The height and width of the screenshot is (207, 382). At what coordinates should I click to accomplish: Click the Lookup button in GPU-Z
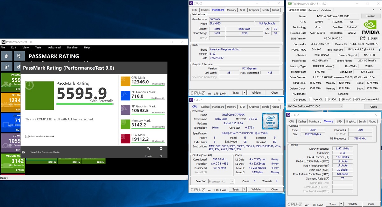[x=371, y=16]
